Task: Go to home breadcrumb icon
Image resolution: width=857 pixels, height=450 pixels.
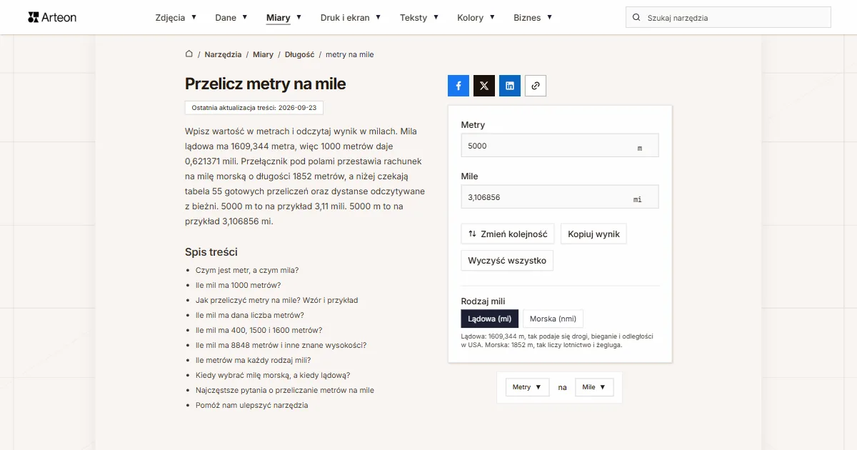Action: (x=189, y=54)
